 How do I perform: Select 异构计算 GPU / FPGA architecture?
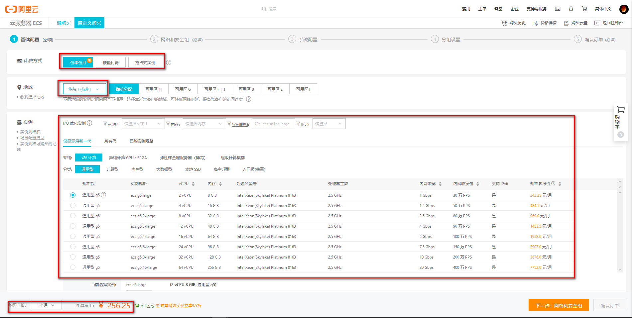[128, 158]
